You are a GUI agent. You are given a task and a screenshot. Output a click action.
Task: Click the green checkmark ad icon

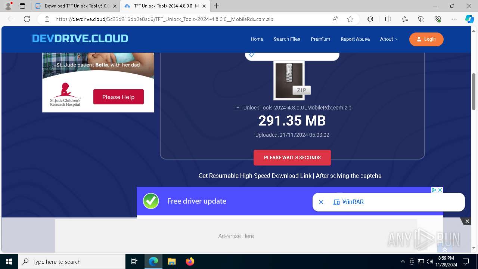(151, 201)
